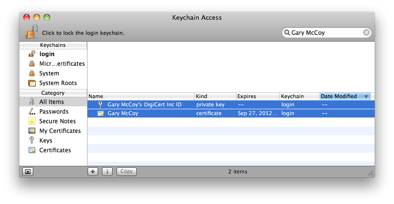
Task: Select the login keychain in sidebar
Action: [x=47, y=54]
